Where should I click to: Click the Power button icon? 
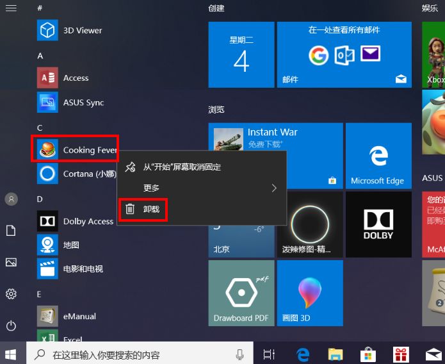pyautogui.click(x=11, y=326)
